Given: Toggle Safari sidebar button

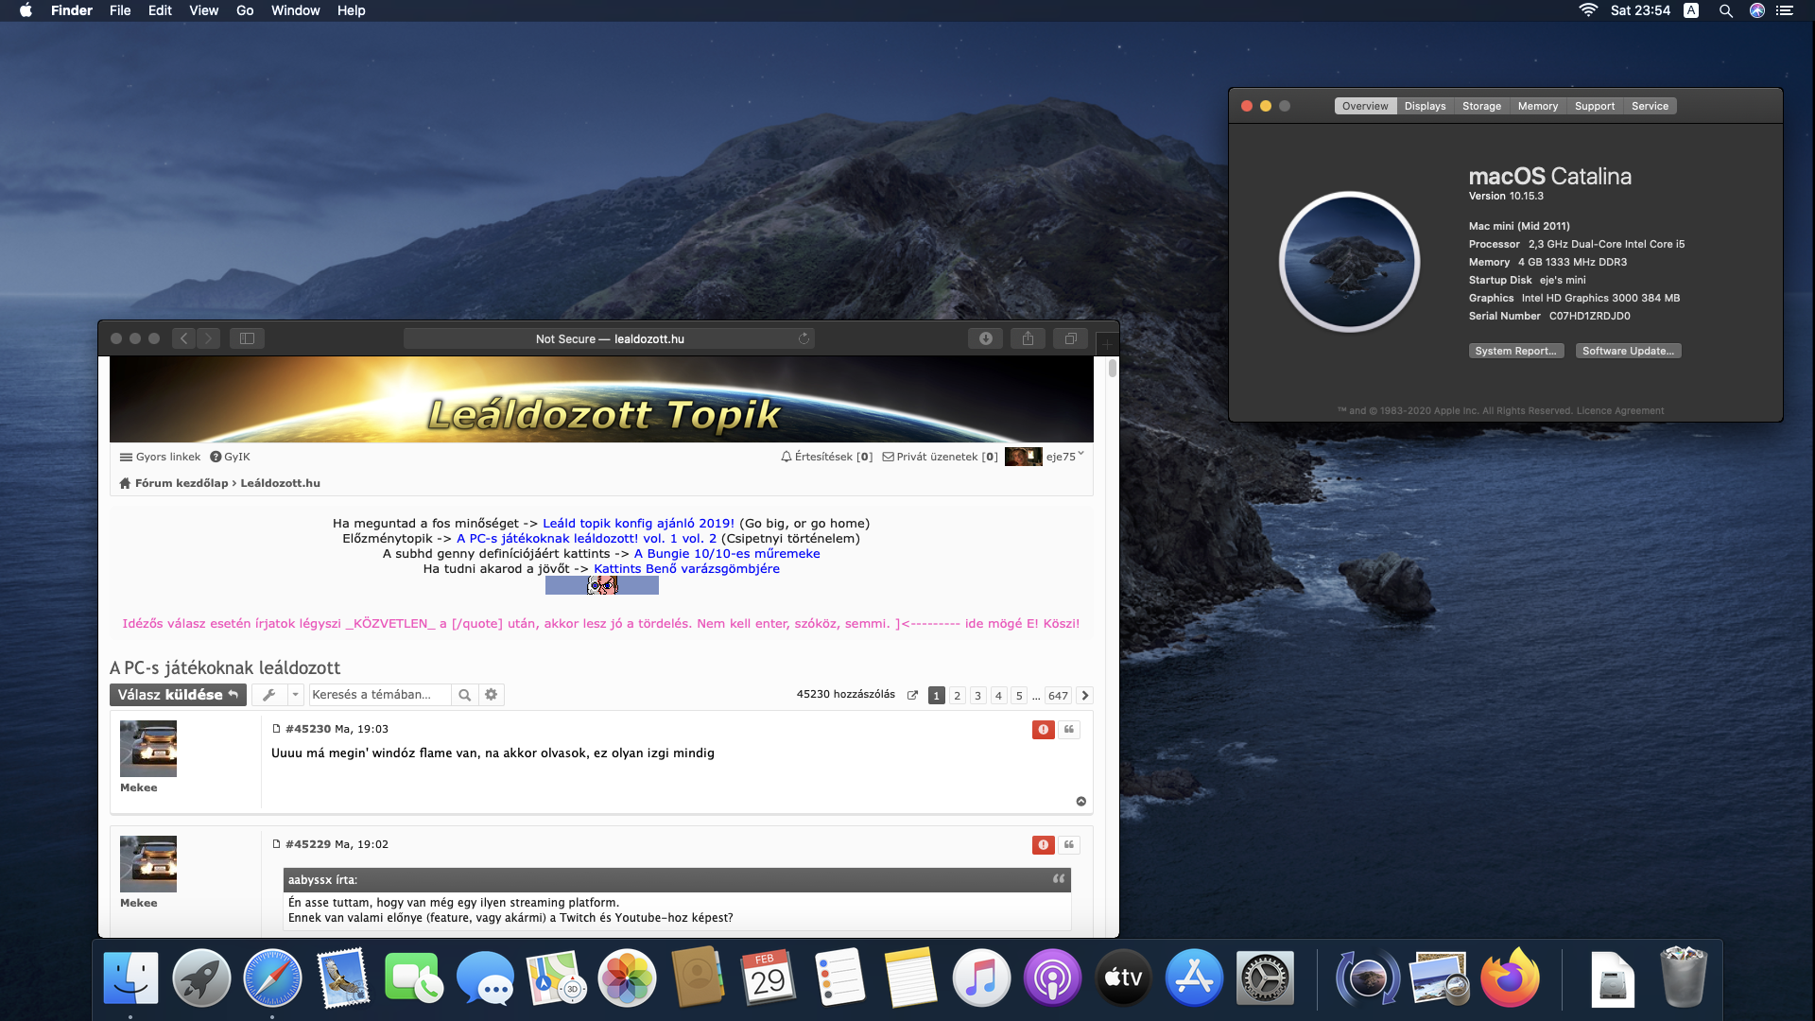Looking at the screenshot, I should click(247, 338).
